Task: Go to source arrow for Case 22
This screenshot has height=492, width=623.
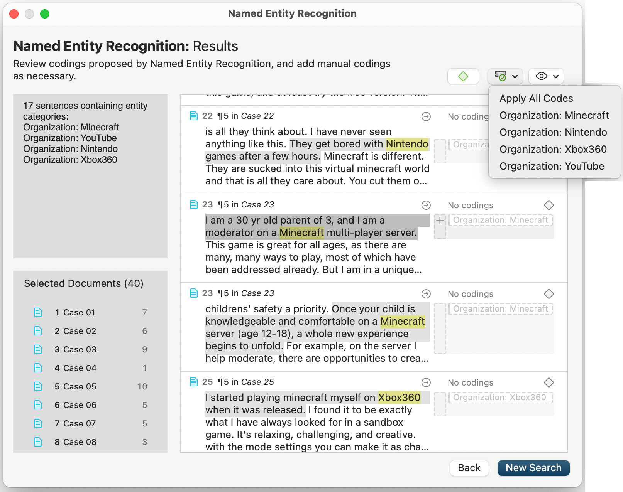Action: (x=426, y=116)
